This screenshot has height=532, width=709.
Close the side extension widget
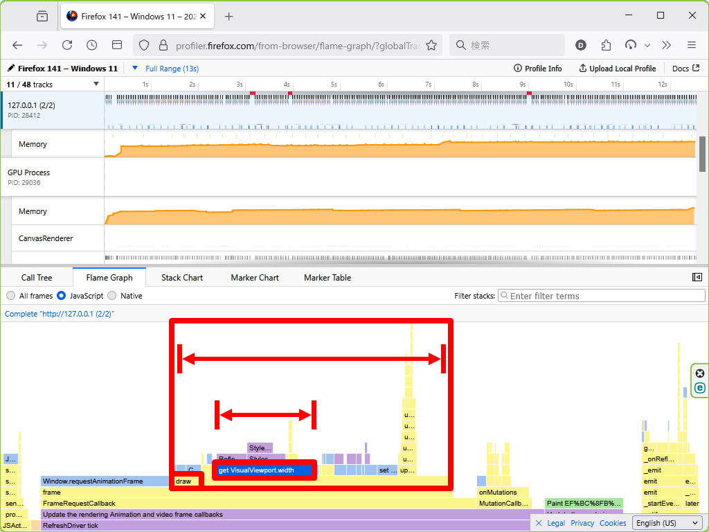[x=699, y=373]
